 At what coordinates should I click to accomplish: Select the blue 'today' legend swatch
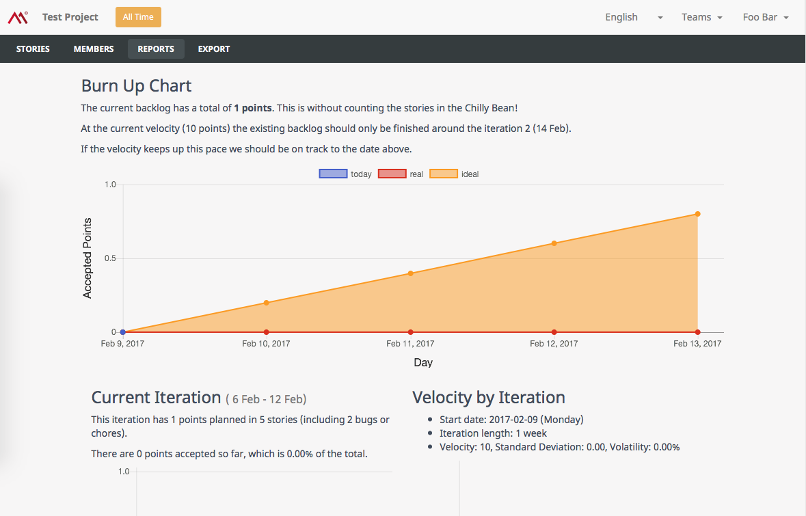click(332, 173)
